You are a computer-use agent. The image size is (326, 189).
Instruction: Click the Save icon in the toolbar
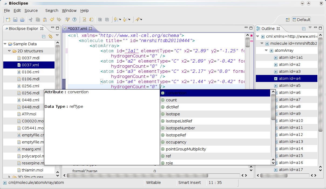pos(15,20)
